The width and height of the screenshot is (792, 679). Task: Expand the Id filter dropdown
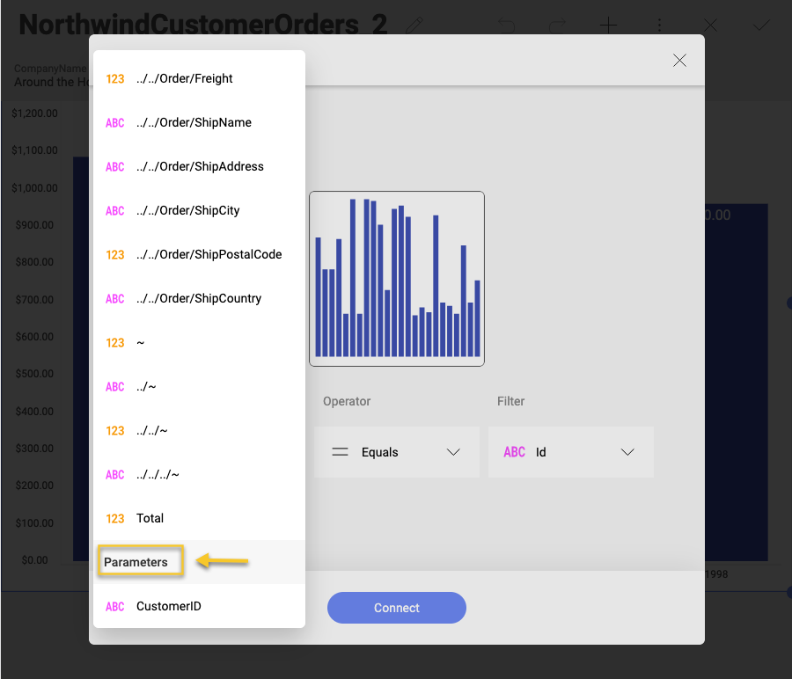[570, 452]
